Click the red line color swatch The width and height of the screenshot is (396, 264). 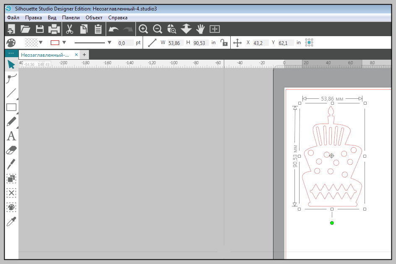pyautogui.click(x=55, y=42)
